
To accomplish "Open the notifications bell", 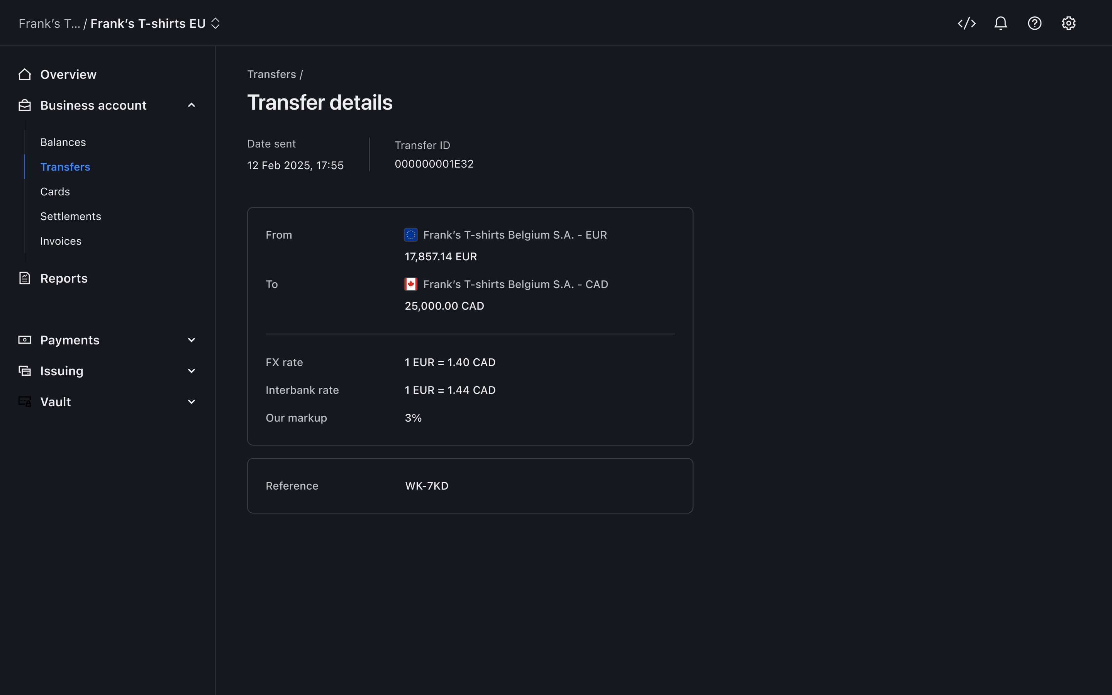I will point(1000,24).
